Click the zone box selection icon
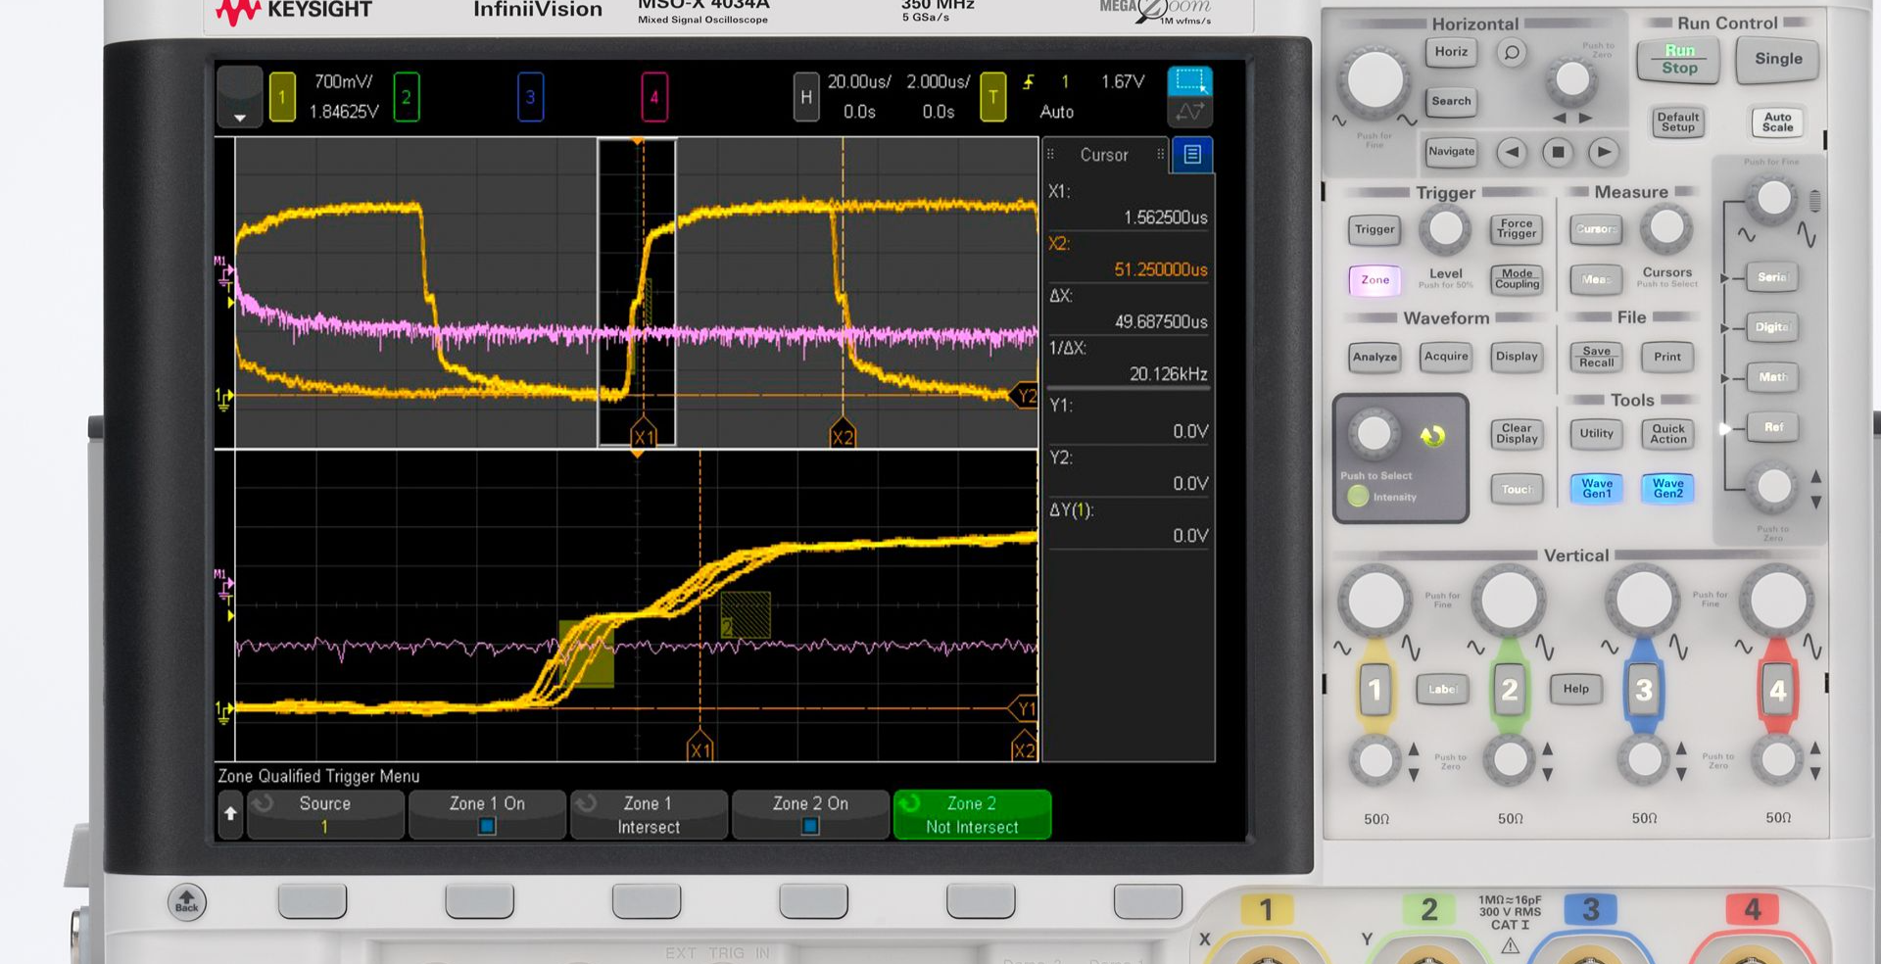Image resolution: width=1881 pixels, height=964 pixels. click(1189, 81)
